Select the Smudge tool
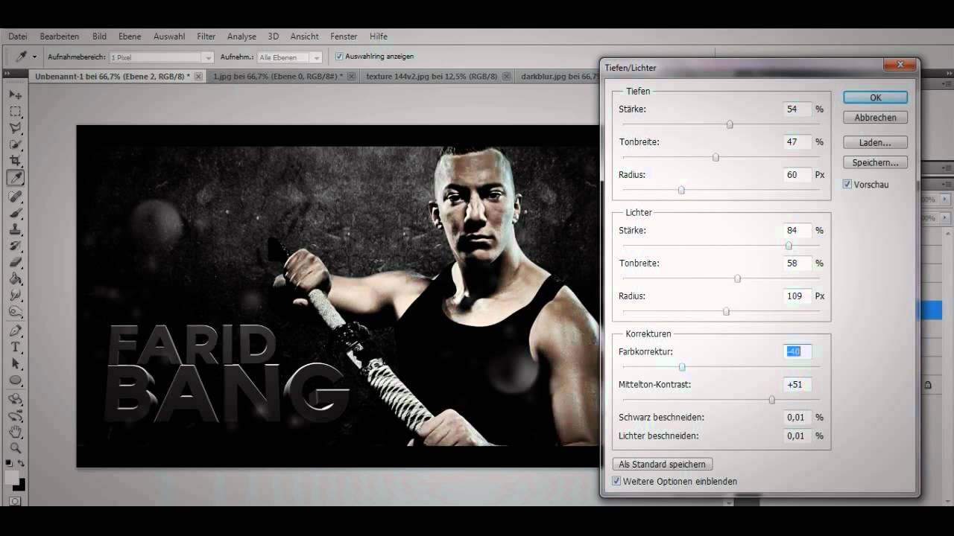Image resolution: width=954 pixels, height=536 pixels. click(x=15, y=296)
